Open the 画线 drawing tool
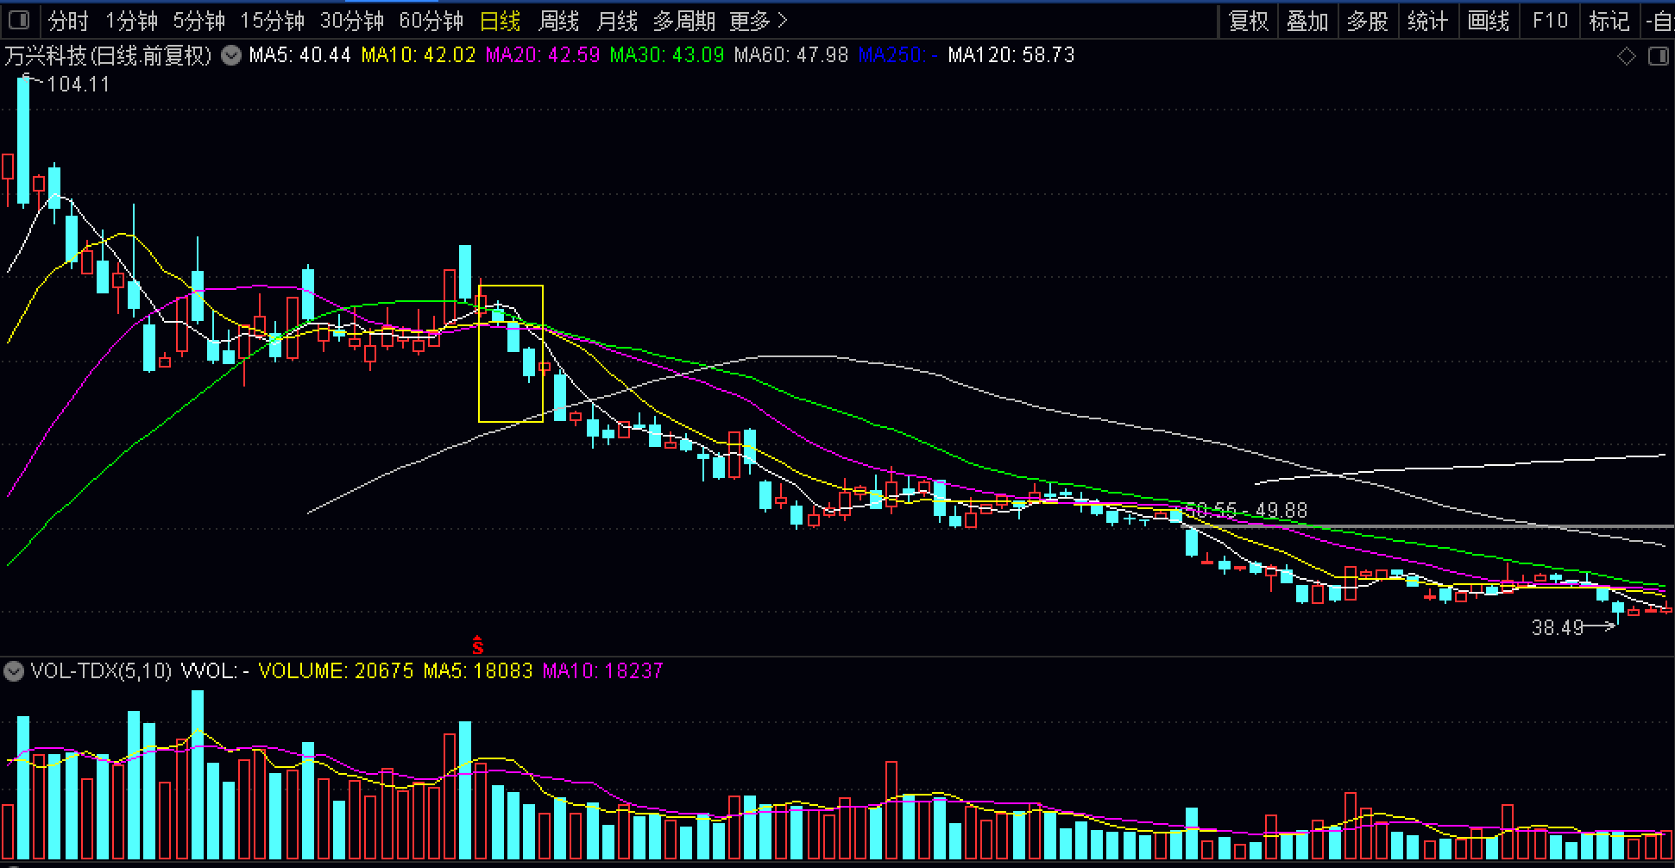Viewport: 1675px width, 868px height. (x=1489, y=21)
